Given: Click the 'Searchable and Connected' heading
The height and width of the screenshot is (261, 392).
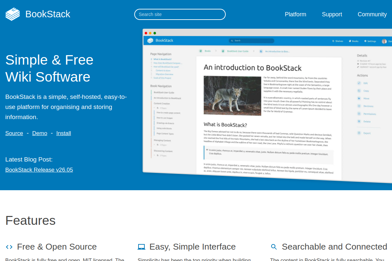Looking at the screenshot, I should pos(335,247).
